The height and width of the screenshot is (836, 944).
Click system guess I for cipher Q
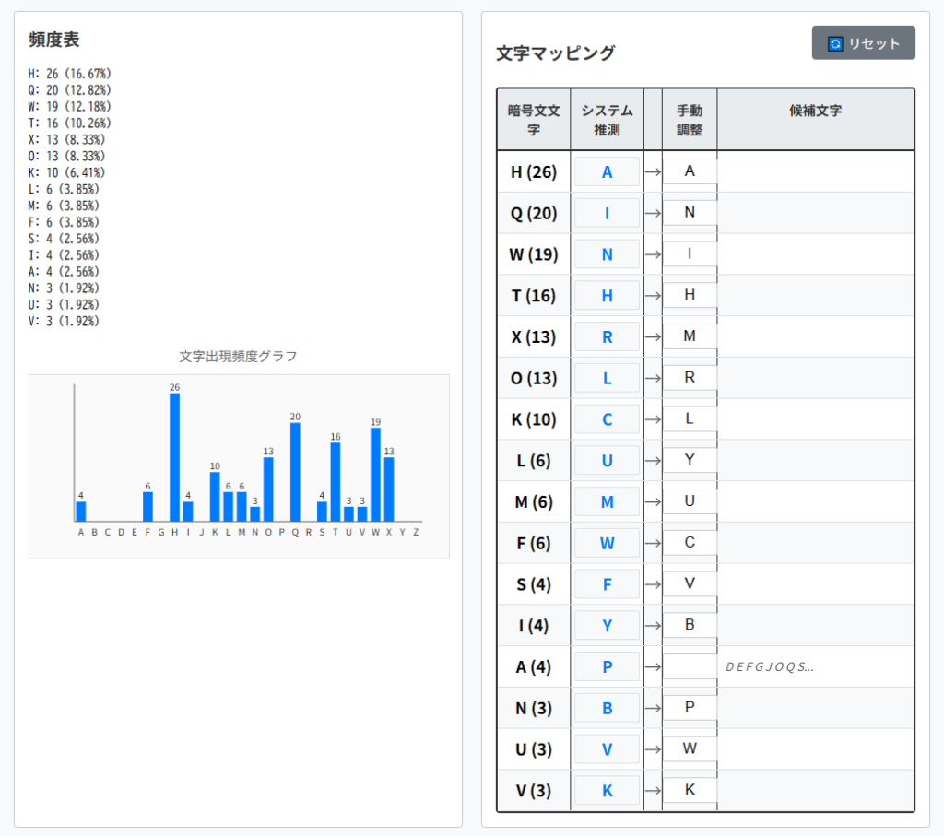point(607,213)
